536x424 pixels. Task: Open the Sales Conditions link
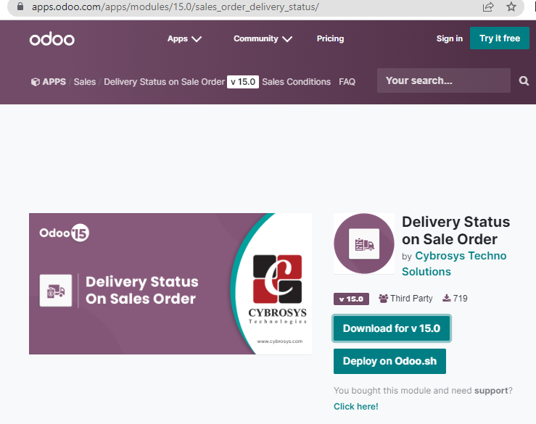click(297, 82)
